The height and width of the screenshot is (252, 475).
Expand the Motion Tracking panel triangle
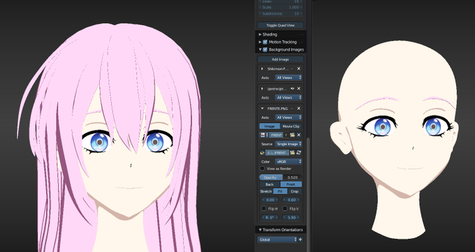click(260, 42)
